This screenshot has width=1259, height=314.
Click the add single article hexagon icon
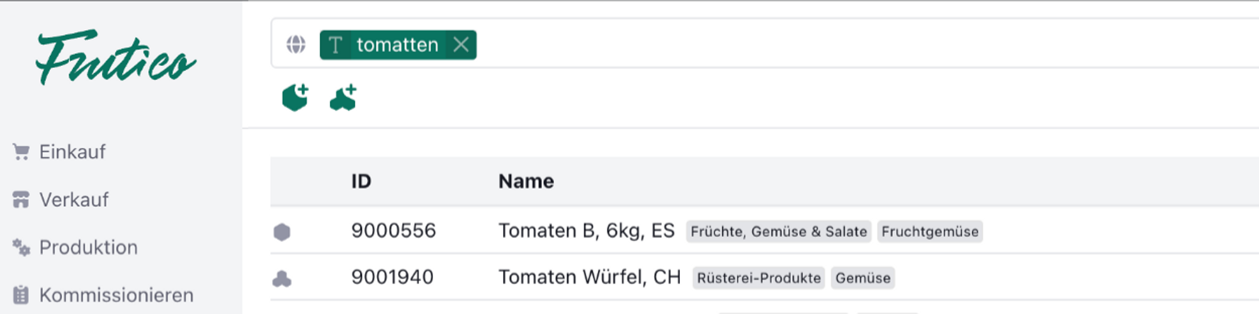point(295,98)
